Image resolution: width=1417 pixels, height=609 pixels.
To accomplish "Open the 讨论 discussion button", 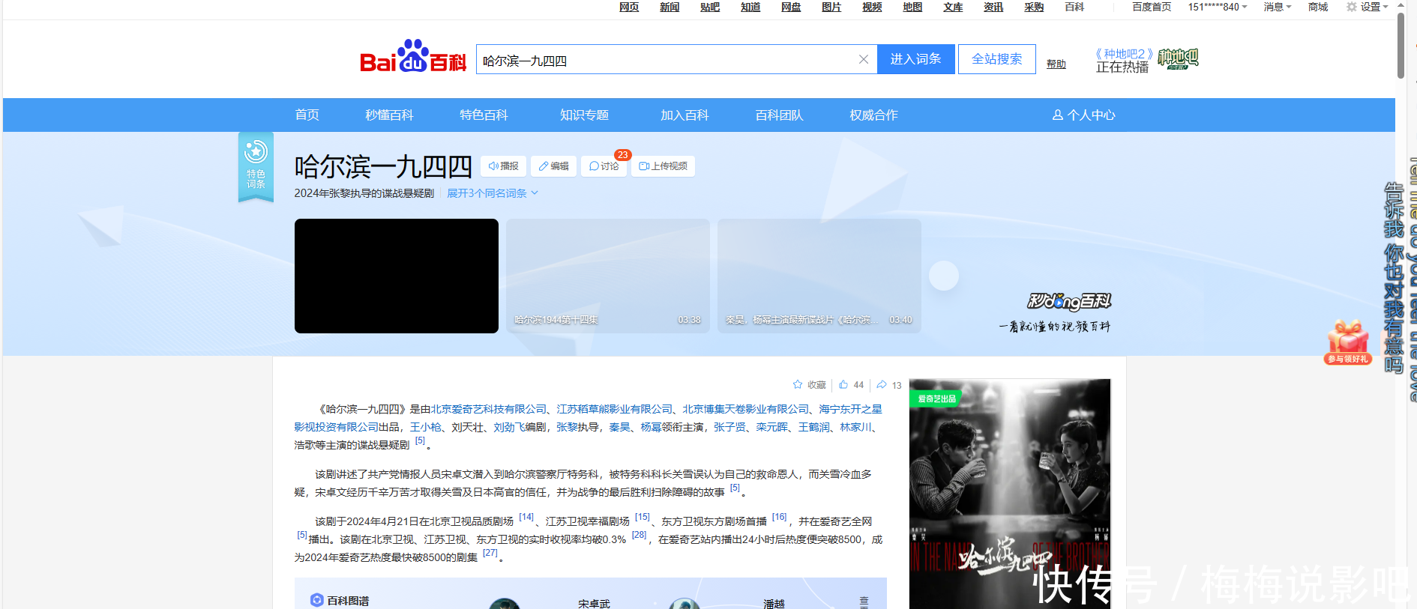I will tap(604, 166).
